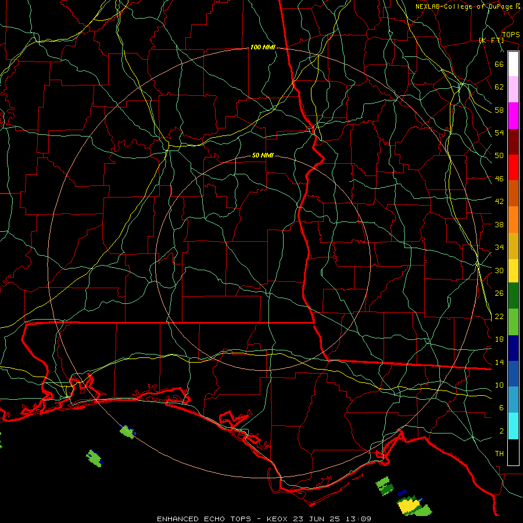This screenshot has width=523, height=523.
Task: Click the "54" legend value
Action: pos(499,132)
